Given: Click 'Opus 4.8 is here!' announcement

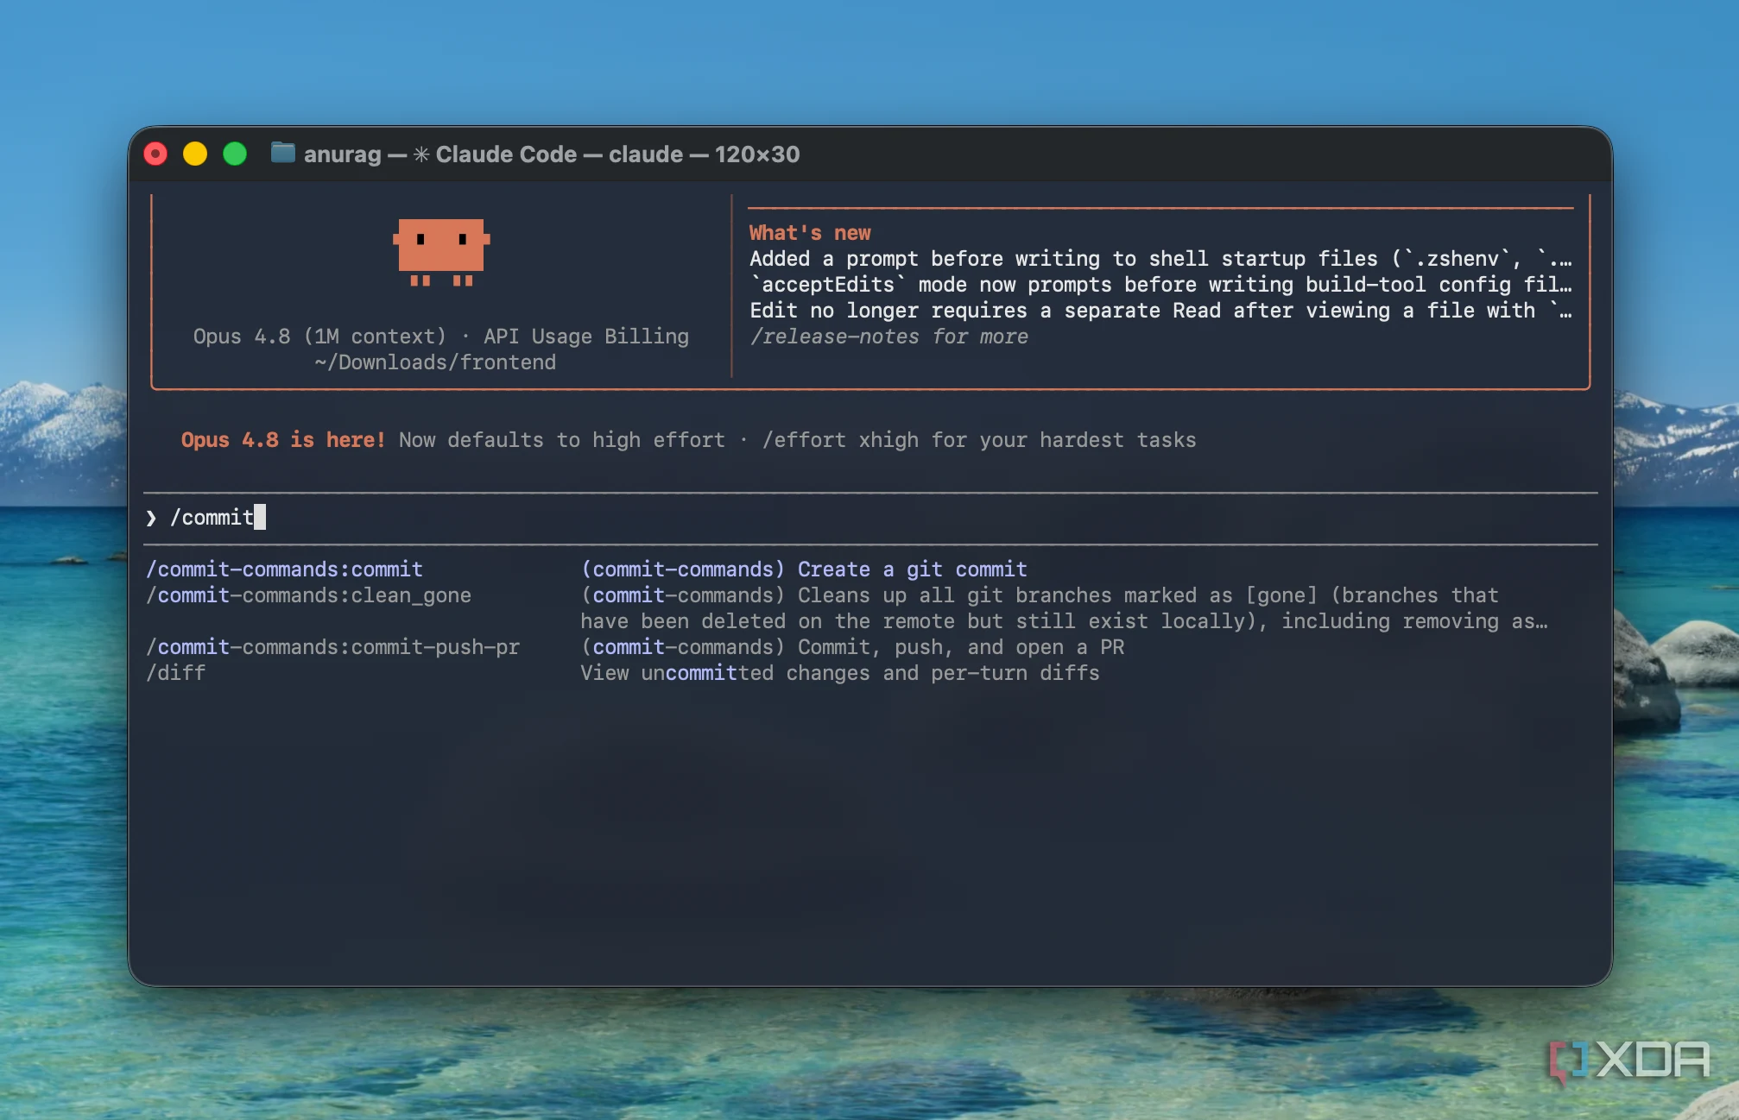Looking at the screenshot, I should [x=282, y=440].
